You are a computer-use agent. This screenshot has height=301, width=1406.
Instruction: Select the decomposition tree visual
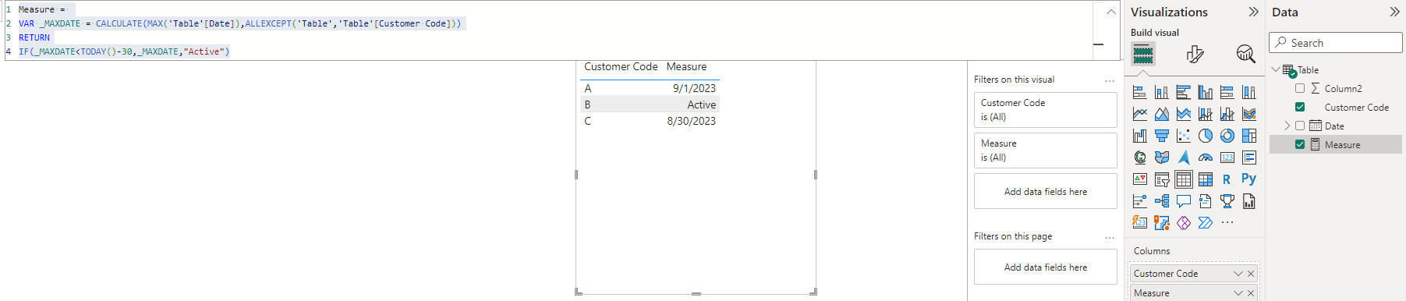tap(1161, 201)
